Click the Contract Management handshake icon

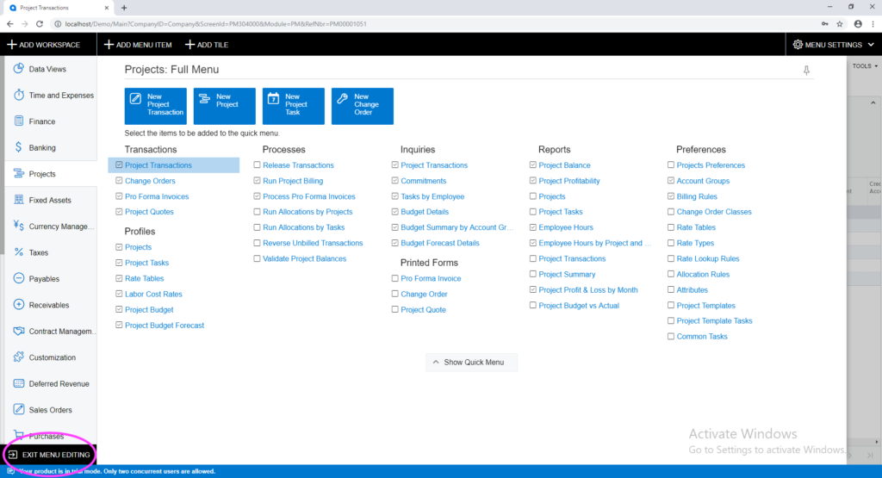tap(19, 331)
